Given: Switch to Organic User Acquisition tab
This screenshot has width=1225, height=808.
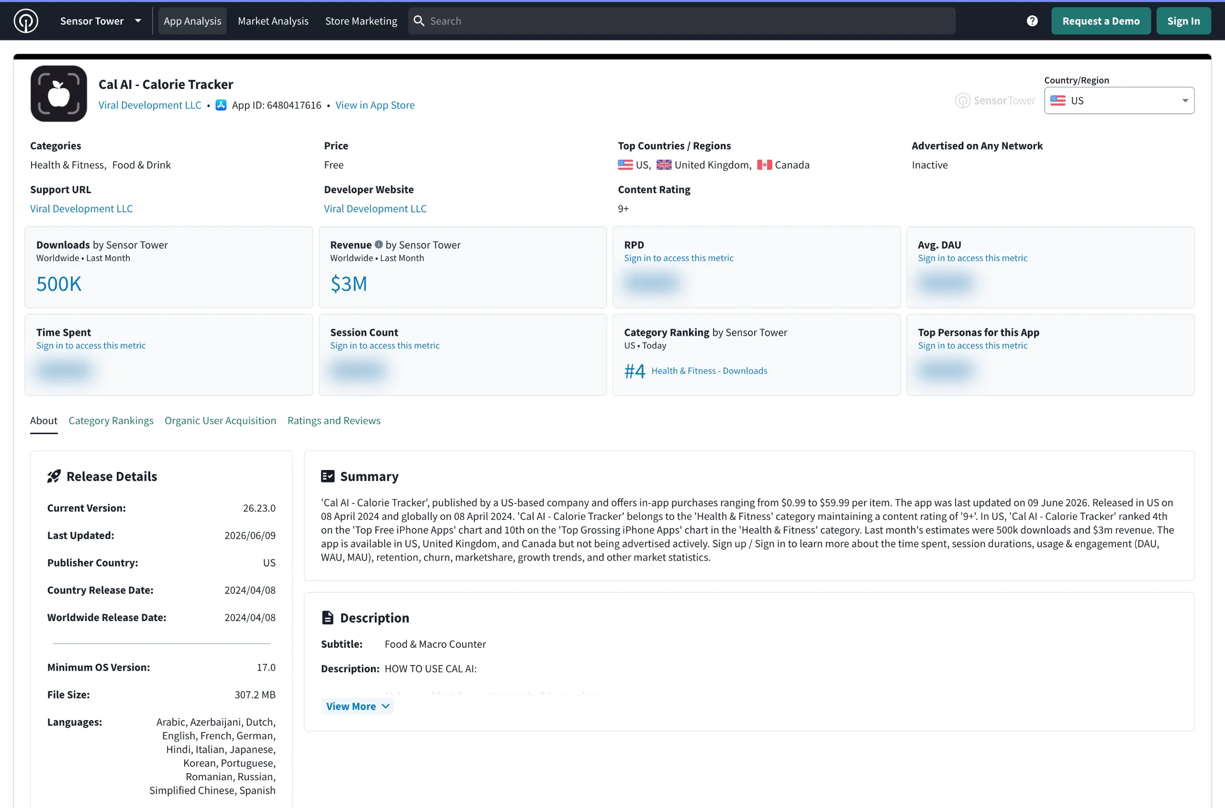Looking at the screenshot, I should click(220, 421).
